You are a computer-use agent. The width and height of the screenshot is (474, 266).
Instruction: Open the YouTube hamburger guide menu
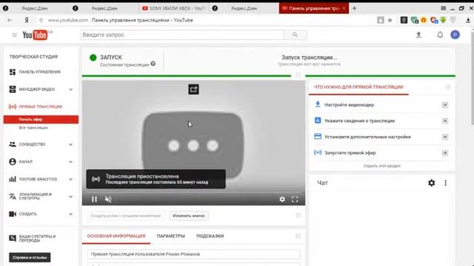click(x=14, y=35)
